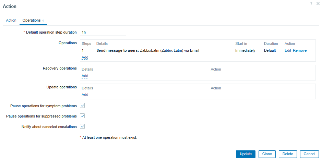Add a new Update operation
This screenshot has height=161, width=322.
tap(85, 95)
